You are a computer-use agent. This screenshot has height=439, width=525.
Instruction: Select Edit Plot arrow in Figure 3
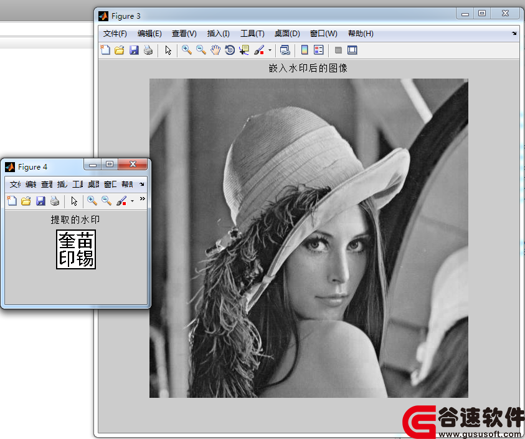pyautogui.click(x=168, y=50)
